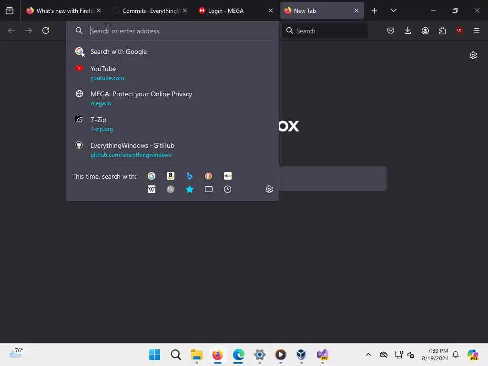
Task: Open MEGA: Protect your Online Privacy suggestion
Action: (x=173, y=98)
